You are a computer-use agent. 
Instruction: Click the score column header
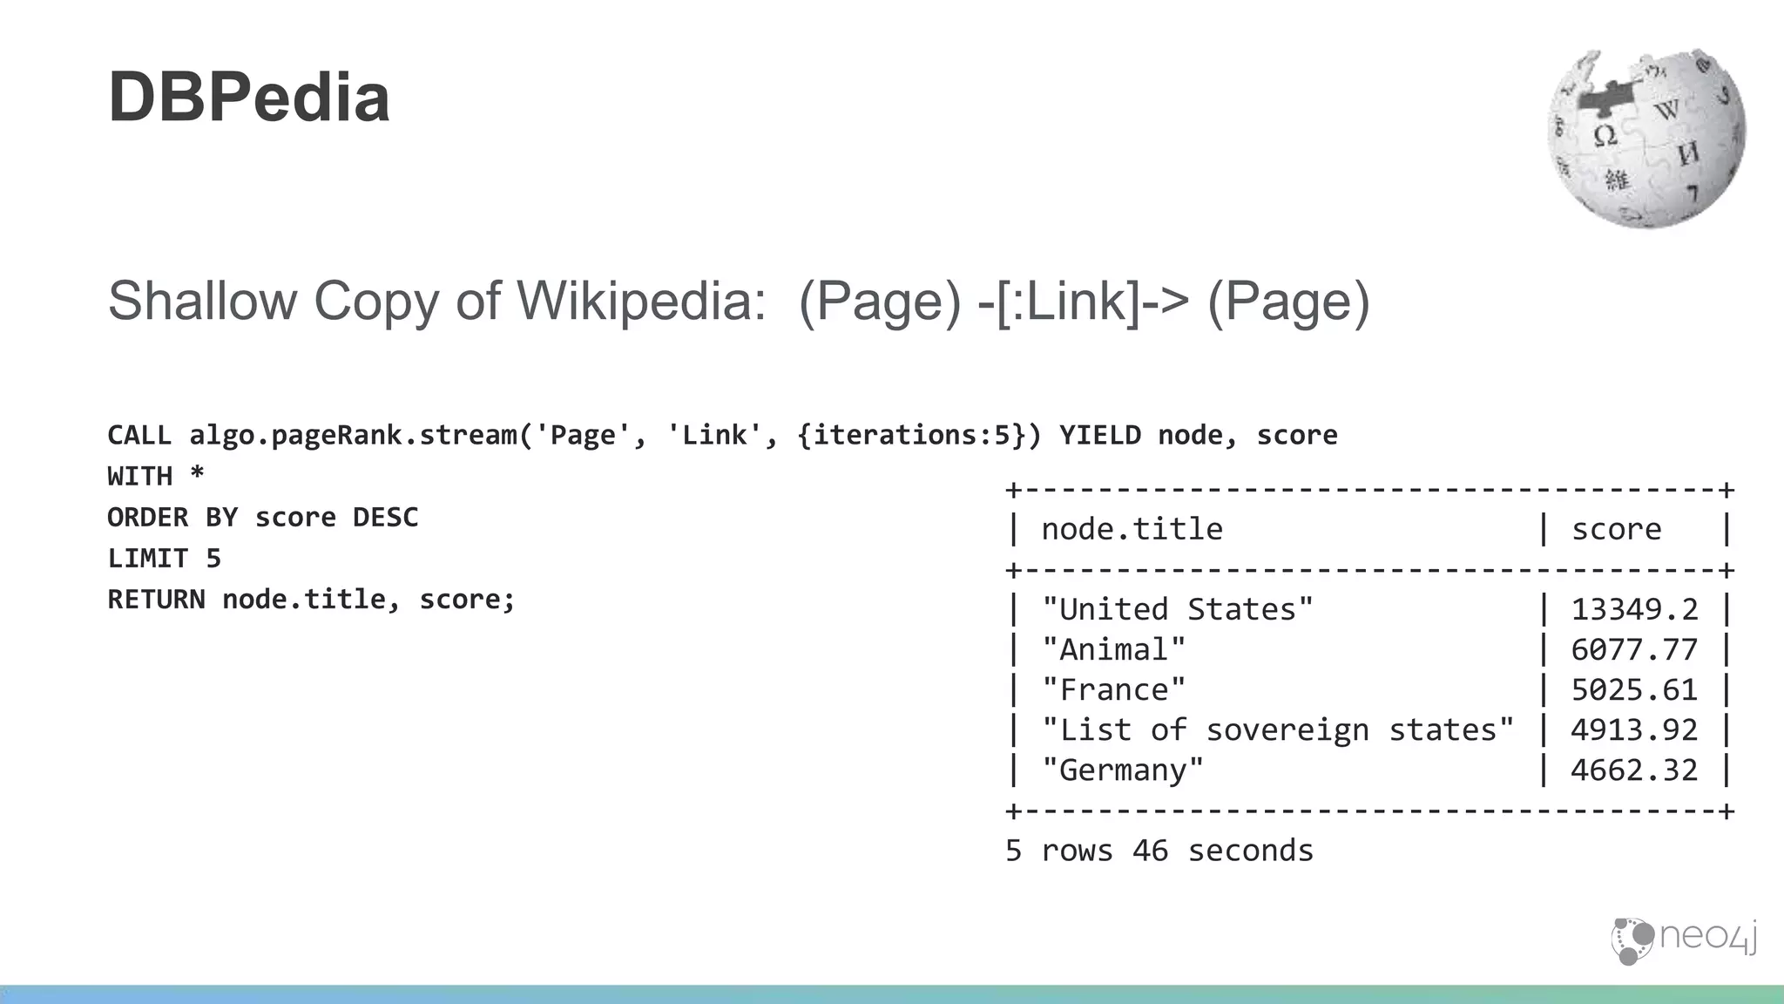(x=1616, y=529)
